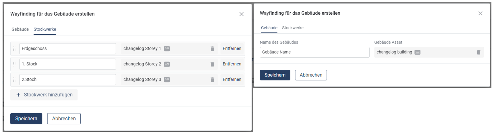Click drag handle of 1. Stock row
This screenshot has width=494, height=134.
click(14, 64)
